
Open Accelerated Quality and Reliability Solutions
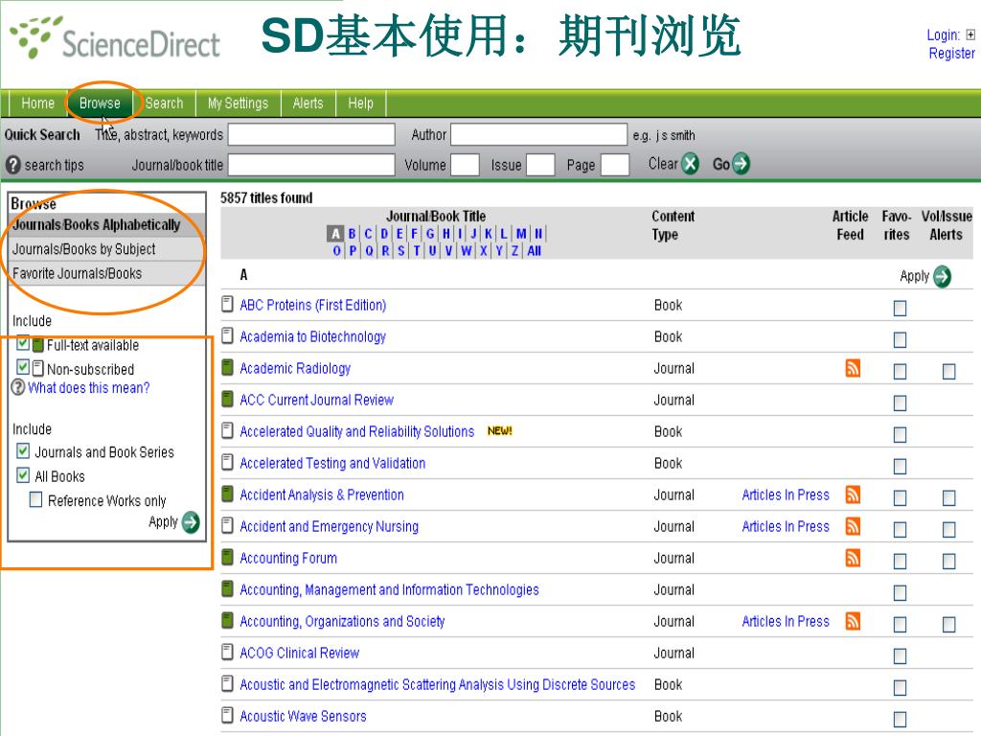tap(357, 432)
